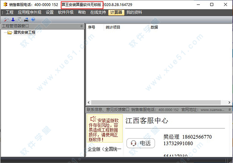Image resolution: width=233 pixels, height=163 pixels.
Task: Select the 建筑安装工程 folder icon
Action: [10, 32]
